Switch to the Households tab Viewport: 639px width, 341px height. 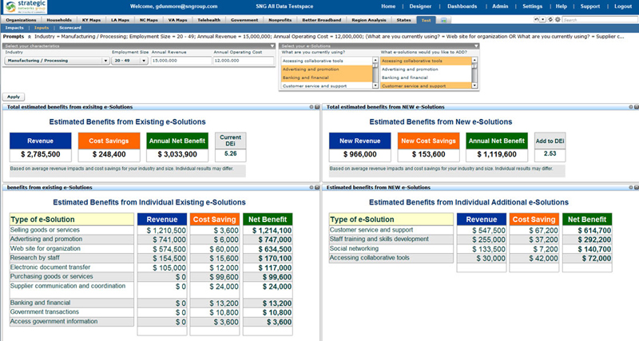coord(59,20)
